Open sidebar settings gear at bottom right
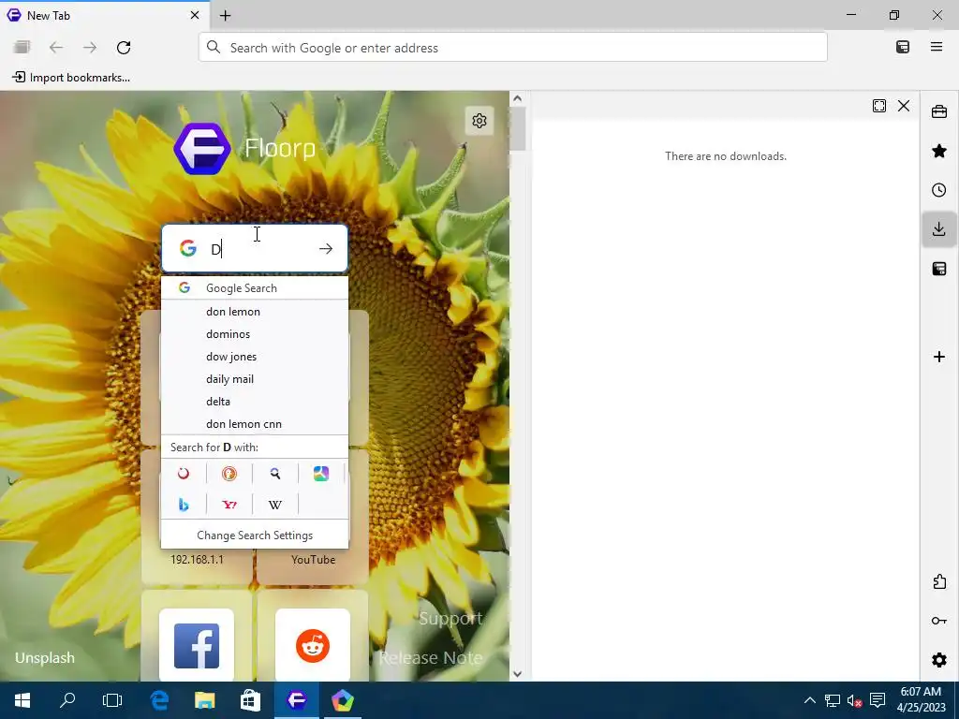 click(x=938, y=660)
